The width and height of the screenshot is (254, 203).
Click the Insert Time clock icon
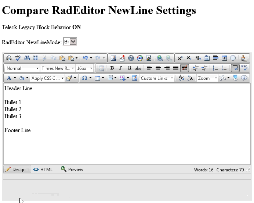[233, 58]
